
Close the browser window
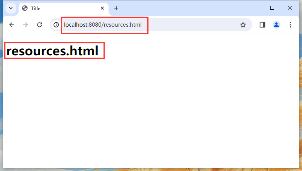(290, 8)
